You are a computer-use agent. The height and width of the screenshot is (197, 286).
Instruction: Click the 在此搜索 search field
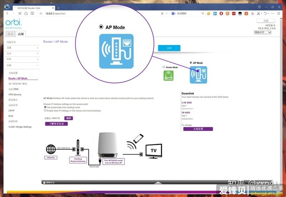tap(188, 14)
